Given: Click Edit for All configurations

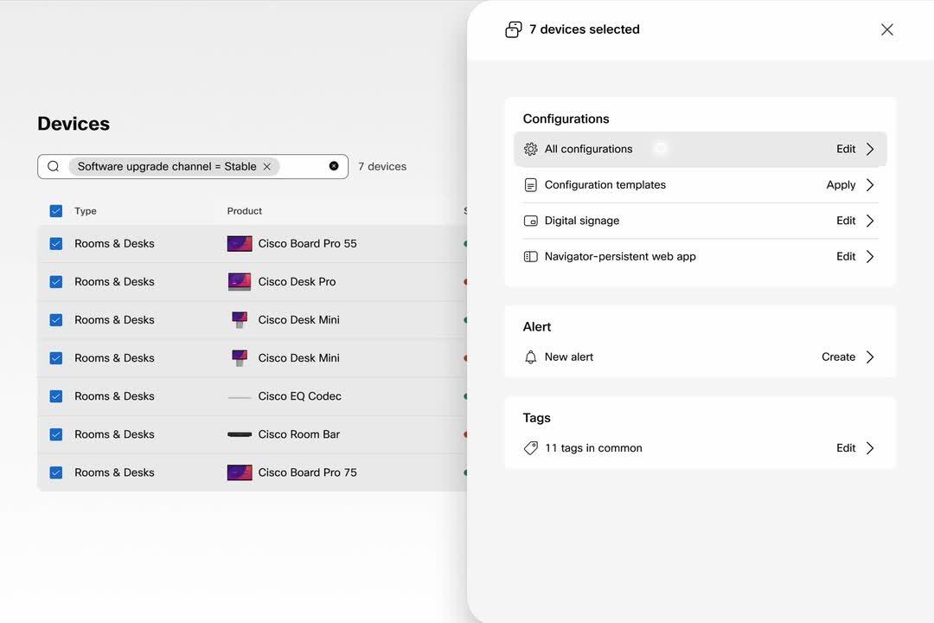Looking at the screenshot, I should click(x=846, y=149).
